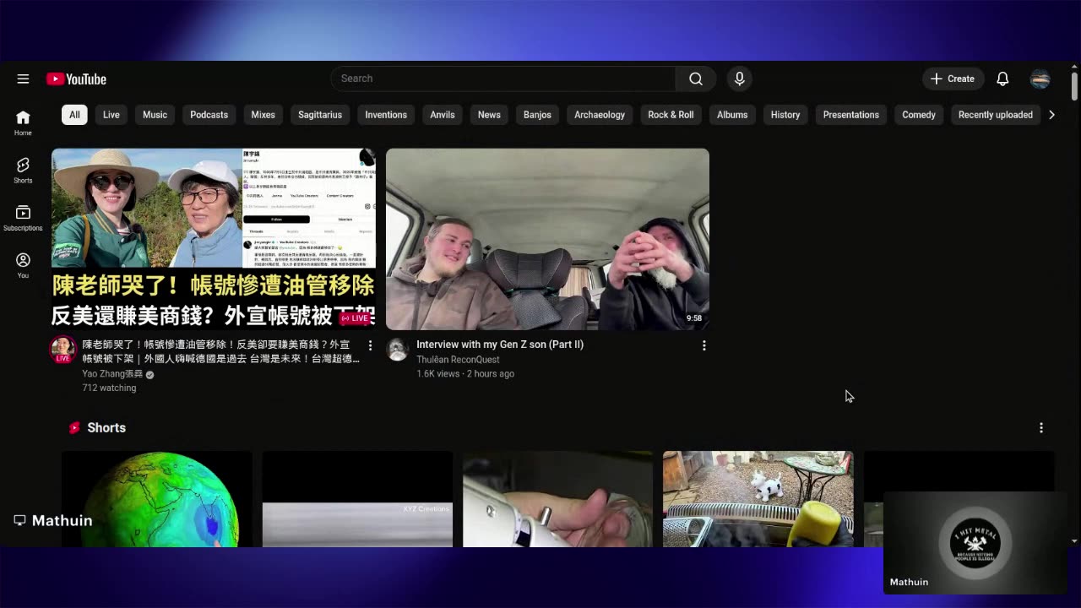This screenshot has height=608, width=1081.
Task: Go to Home in the sidebar
Action: (x=23, y=123)
